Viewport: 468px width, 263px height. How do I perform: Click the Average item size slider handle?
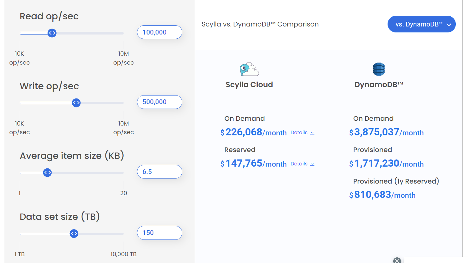[47, 173]
